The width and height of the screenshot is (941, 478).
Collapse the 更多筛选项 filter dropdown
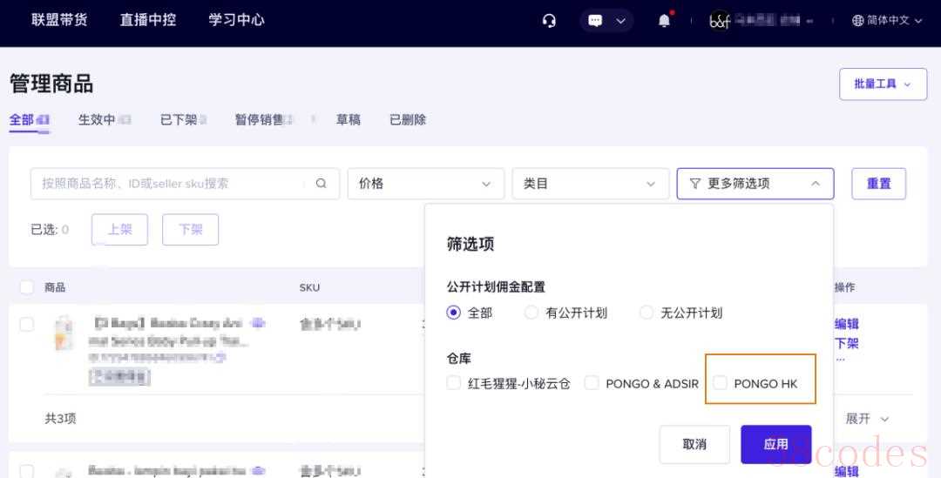click(x=755, y=184)
